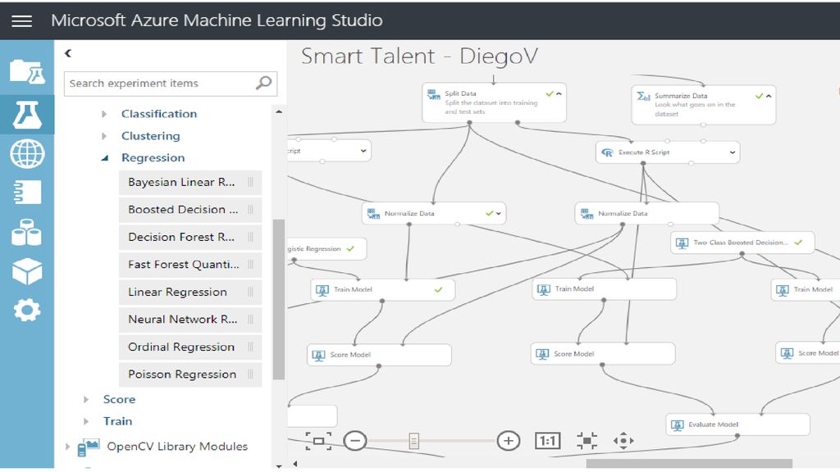Select Fast Forest Quanti... module in the palette
The image size is (840, 472).
[x=190, y=265]
